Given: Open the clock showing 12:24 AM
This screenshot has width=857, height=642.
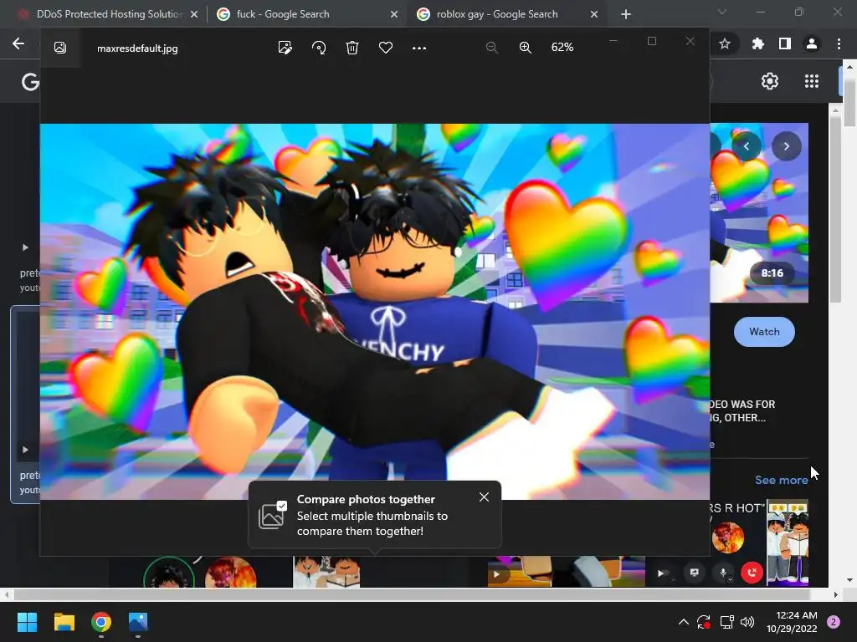Looking at the screenshot, I should [792, 622].
